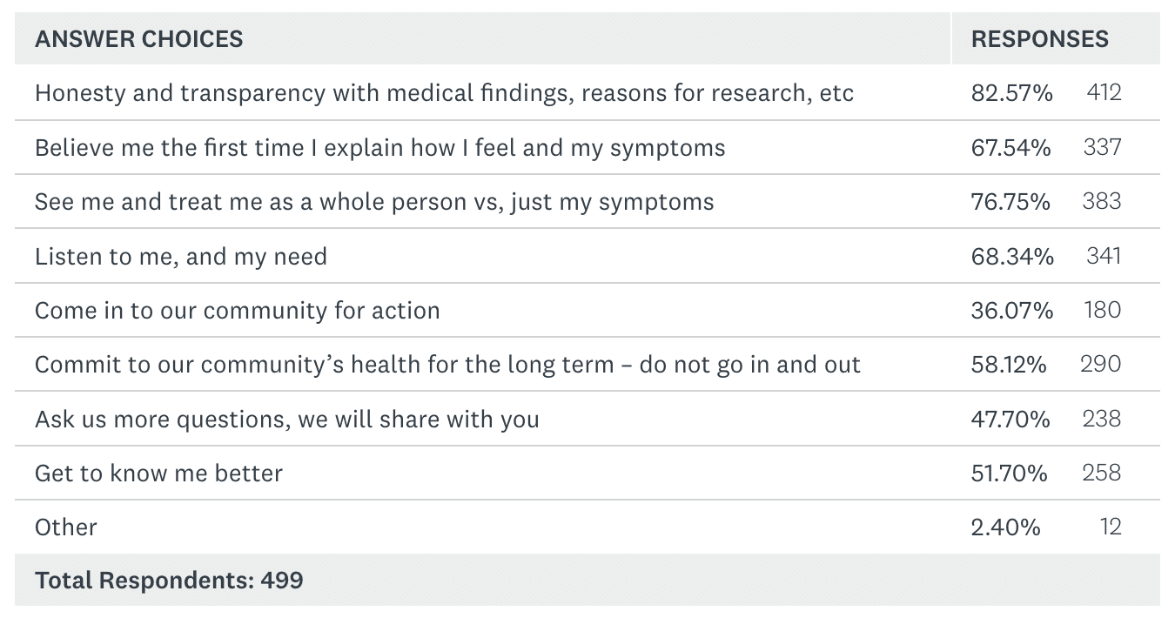Select the 'Listen to me, and my need' answer

(x=181, y=257)
